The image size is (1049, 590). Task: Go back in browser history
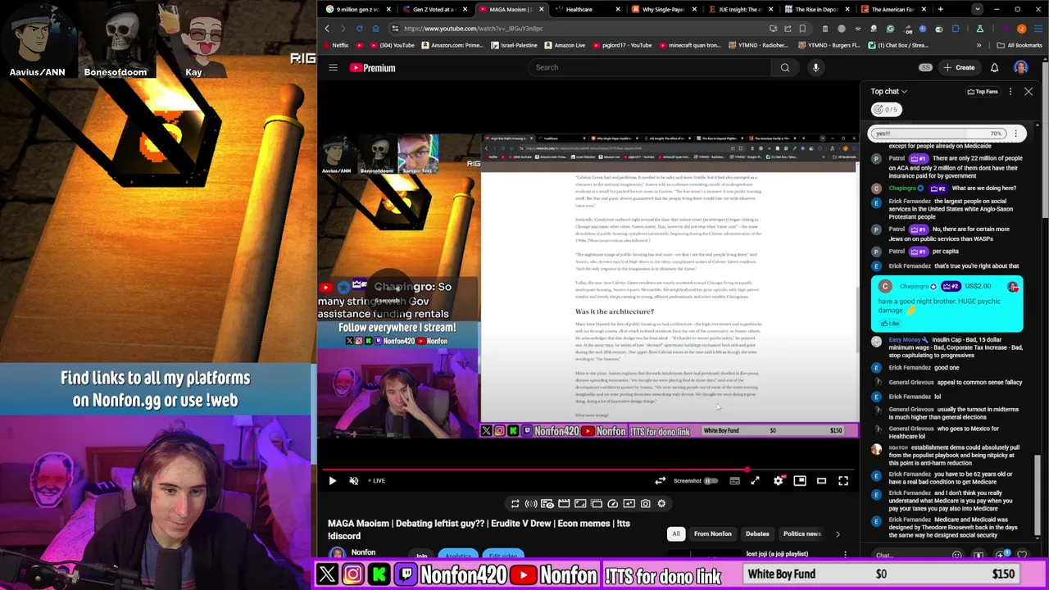327,29
